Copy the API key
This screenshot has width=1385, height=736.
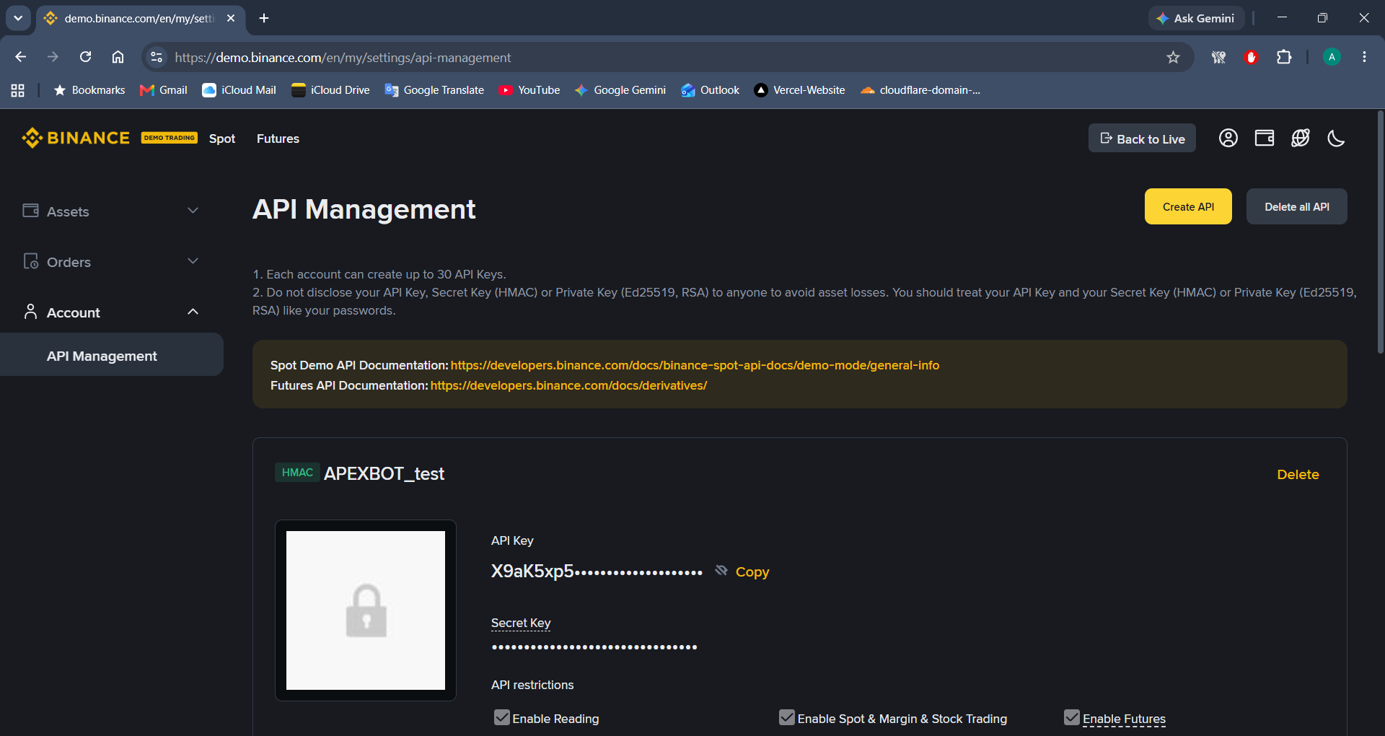coord(752,571)
